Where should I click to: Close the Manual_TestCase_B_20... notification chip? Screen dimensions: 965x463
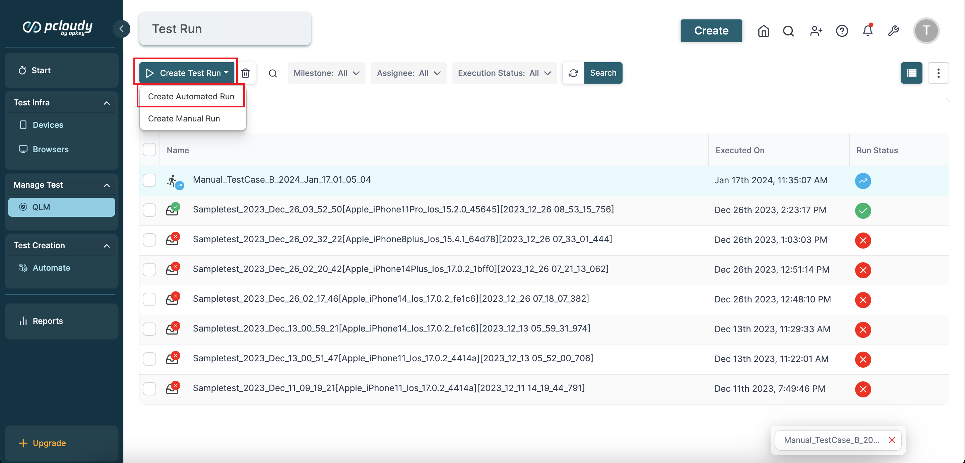(892, 440)
